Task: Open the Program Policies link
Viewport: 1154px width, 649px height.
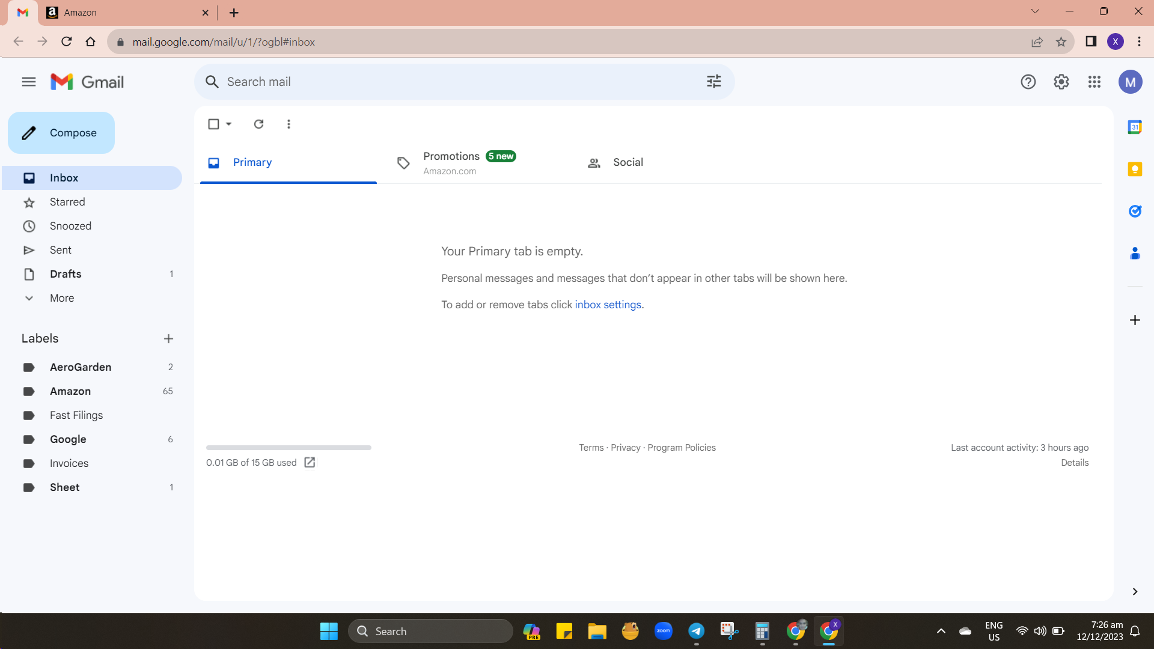Action: point(682,448)
